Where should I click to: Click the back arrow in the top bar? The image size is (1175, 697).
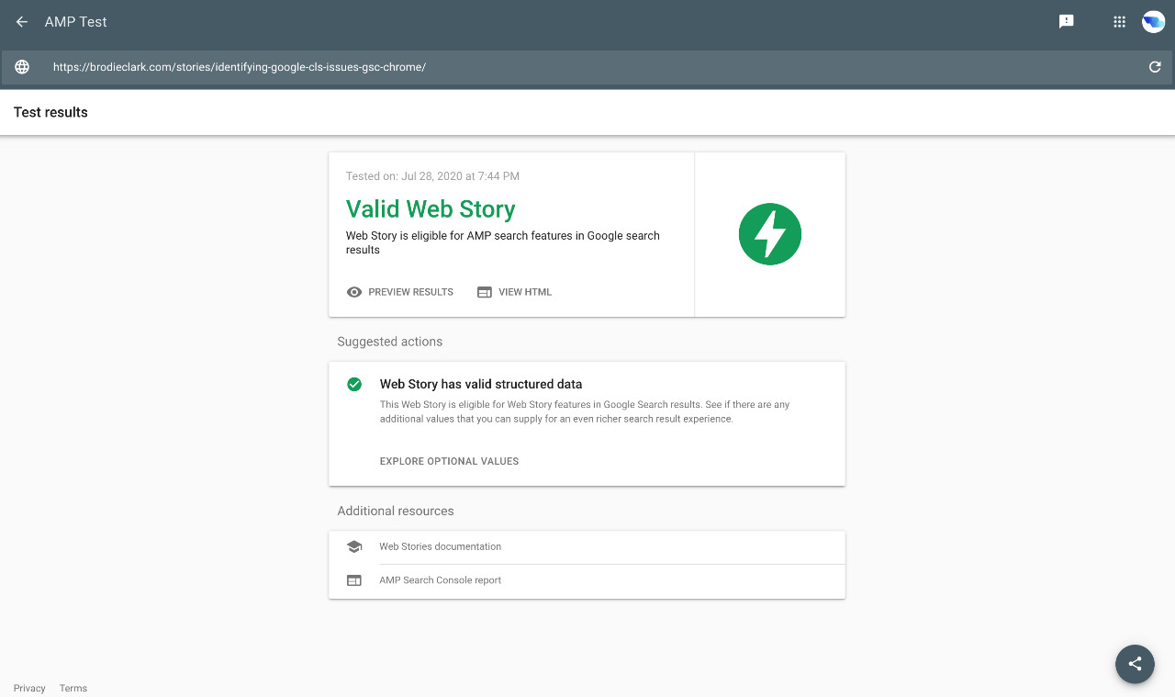(21, 21)
